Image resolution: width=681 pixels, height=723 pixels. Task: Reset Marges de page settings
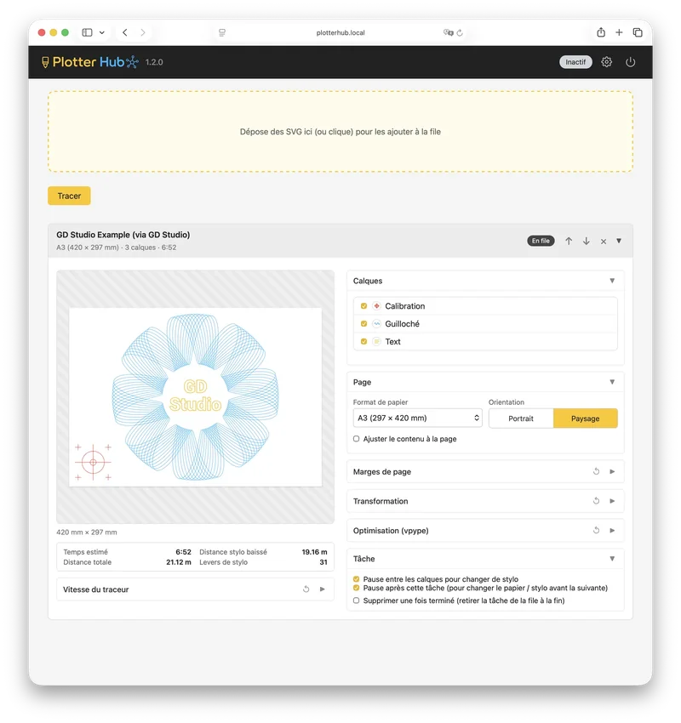point(596,471)
